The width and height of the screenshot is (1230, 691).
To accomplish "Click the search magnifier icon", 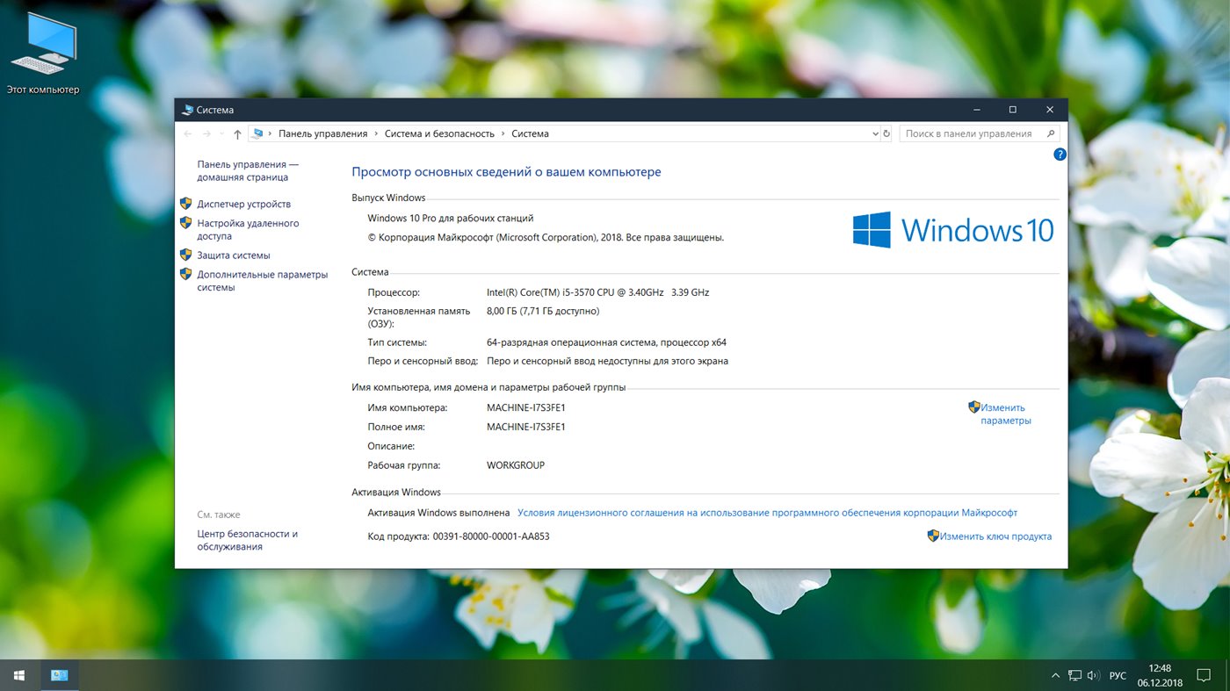I will (x=1051, y=133).
